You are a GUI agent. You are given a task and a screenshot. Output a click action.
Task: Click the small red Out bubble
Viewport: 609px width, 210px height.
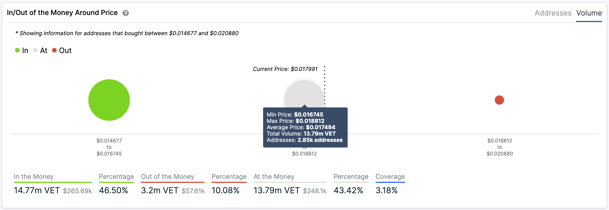click(x=499, y=100)
